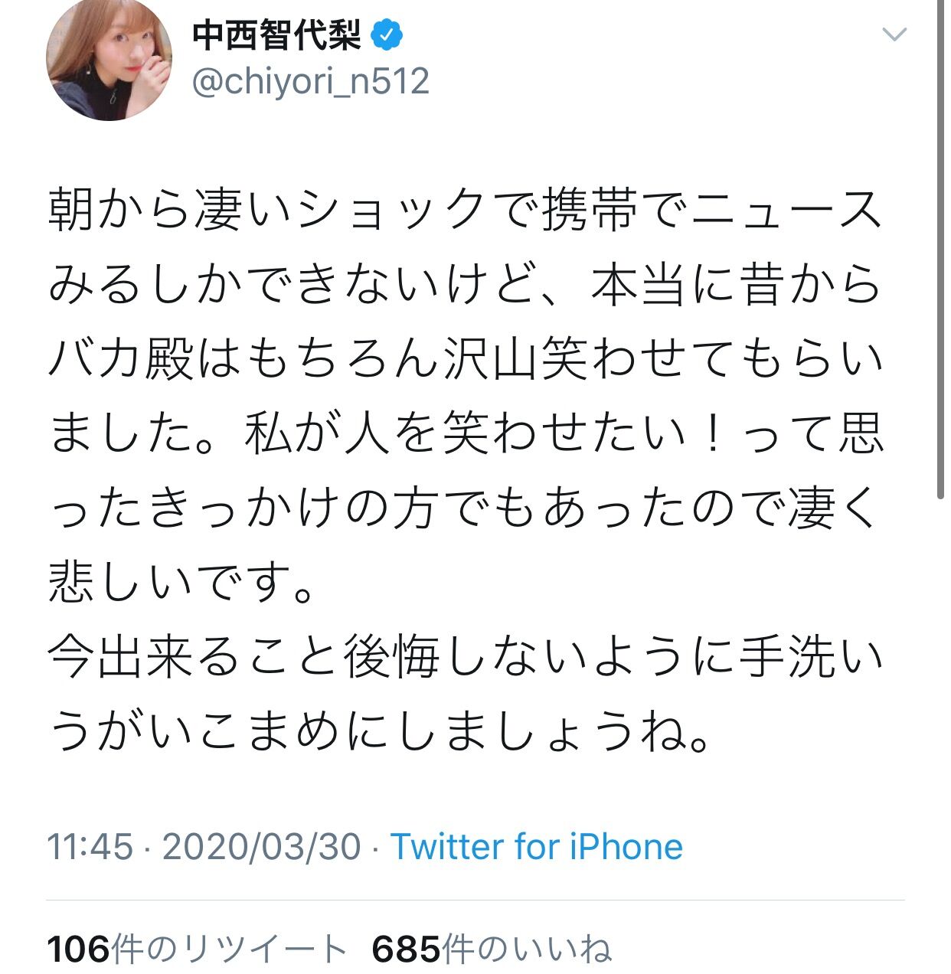
Task: Click the tweet line starting バカ殿はもちろん
Action: [466, 359]
